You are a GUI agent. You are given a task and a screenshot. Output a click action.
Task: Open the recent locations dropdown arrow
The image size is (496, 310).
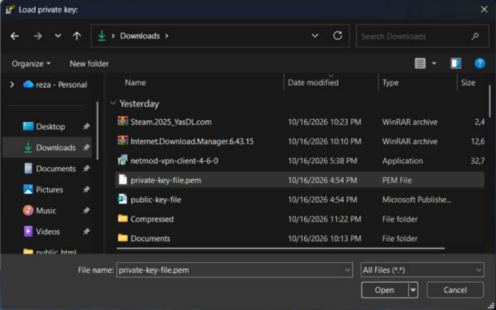pyautogui.click(x=58, y=36)
